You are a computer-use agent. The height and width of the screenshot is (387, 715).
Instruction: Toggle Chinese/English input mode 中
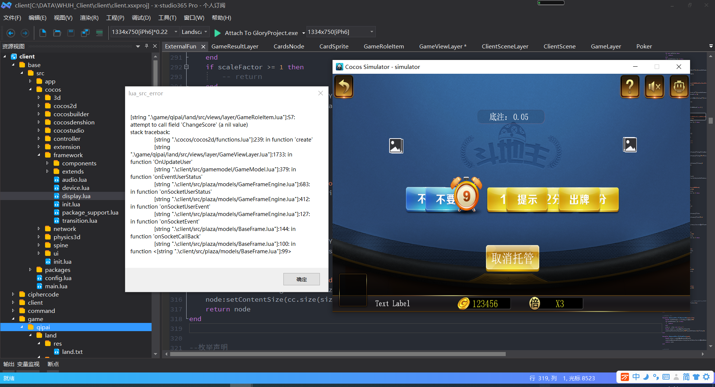636,377
